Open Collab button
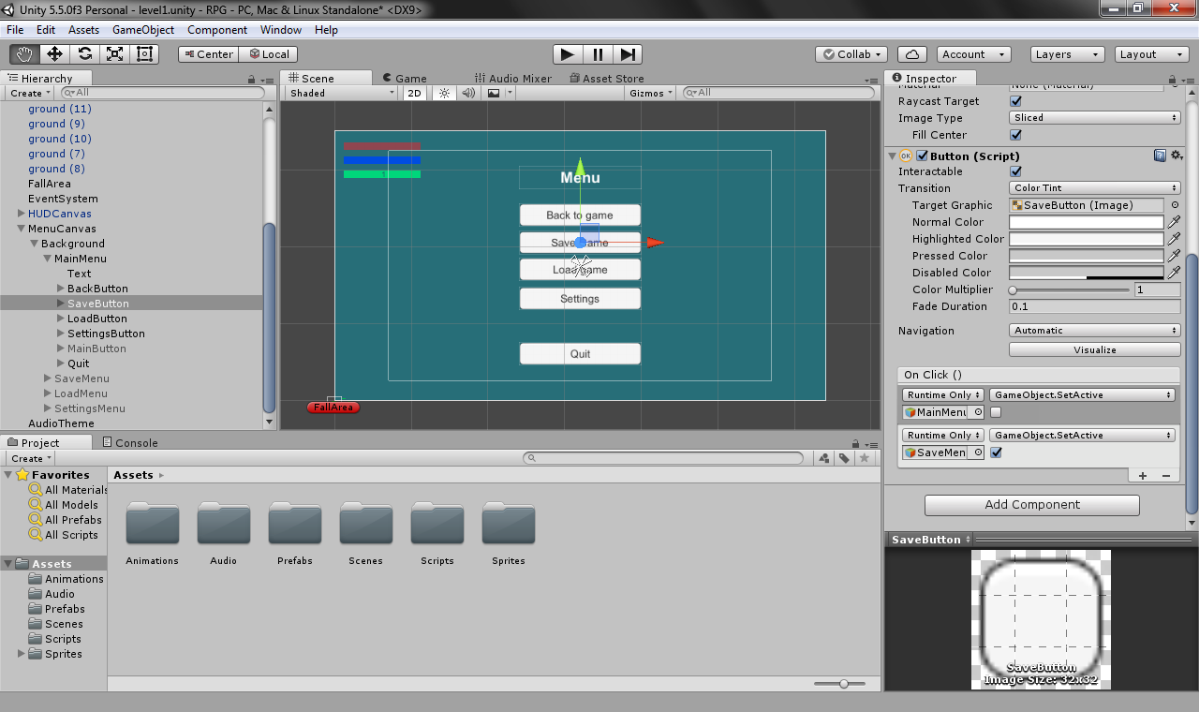Image resolution: width=1199 pixels, height=712 pixels. [x=853, y=54]
